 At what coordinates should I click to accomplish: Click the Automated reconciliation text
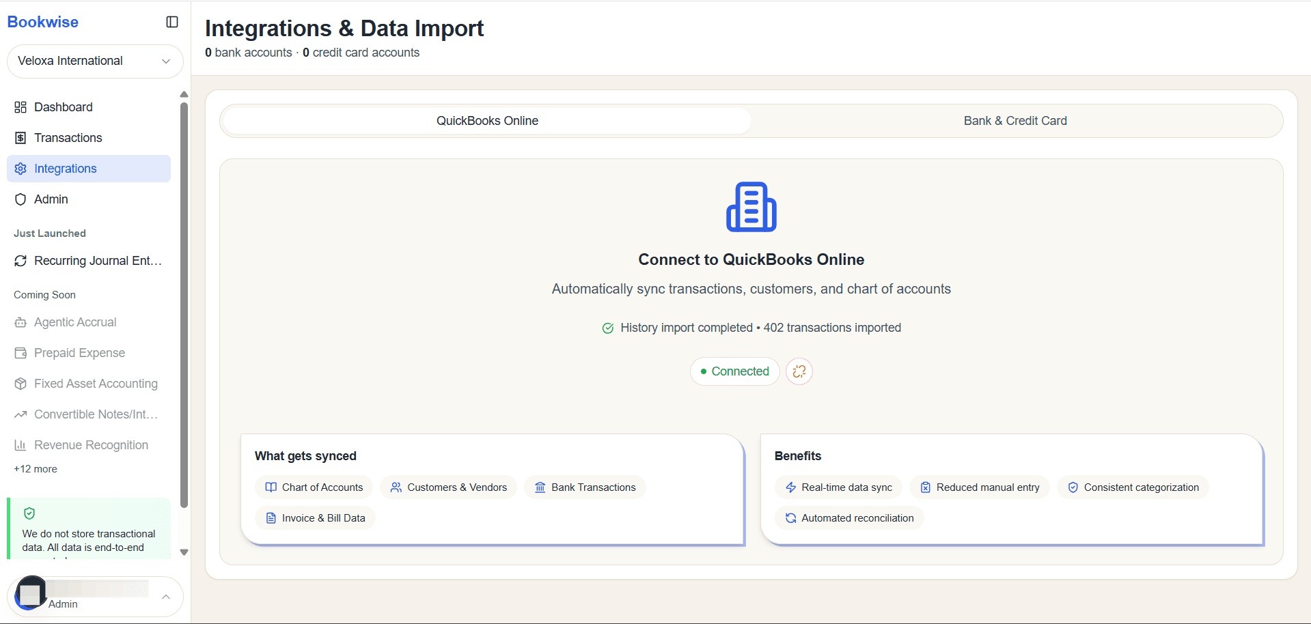coord(857,518)
